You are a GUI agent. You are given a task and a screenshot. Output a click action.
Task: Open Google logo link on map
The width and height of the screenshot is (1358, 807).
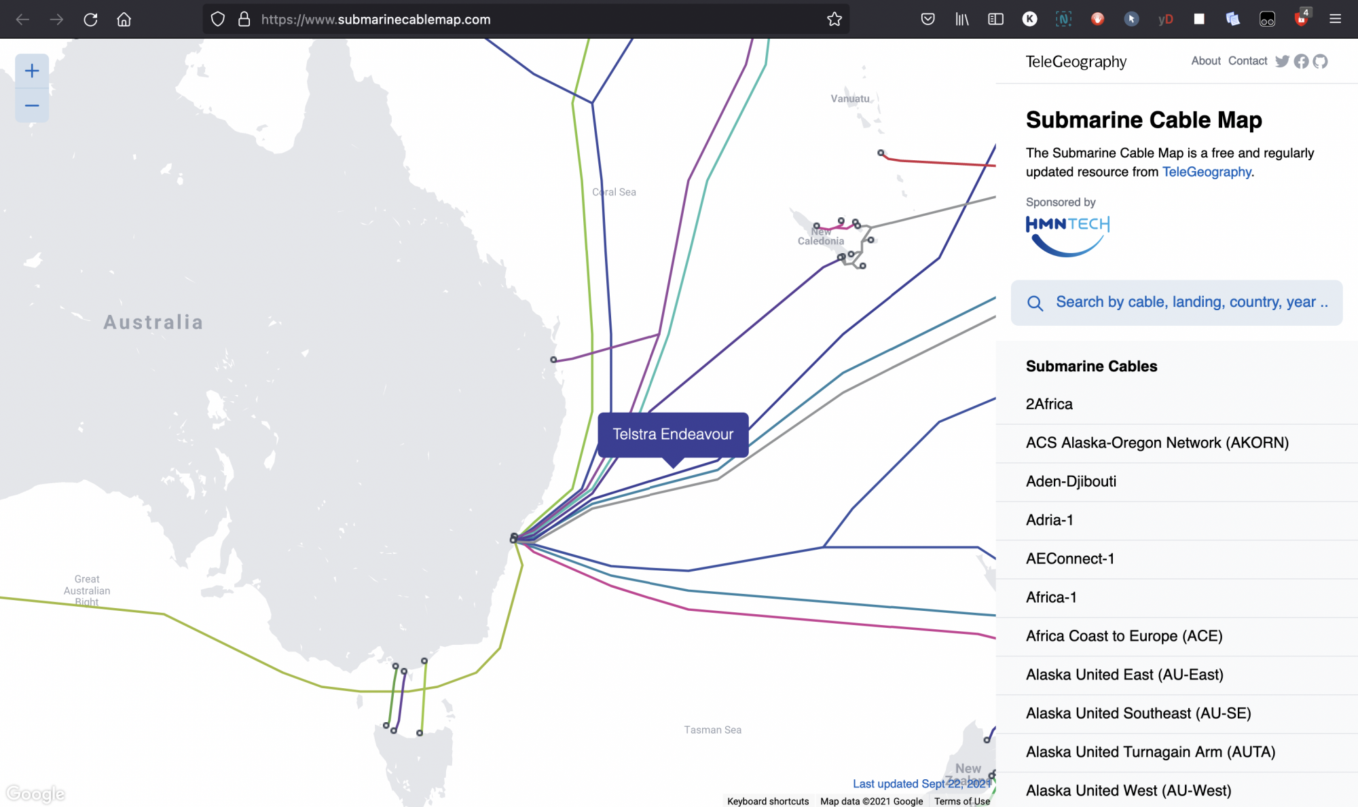35,793
